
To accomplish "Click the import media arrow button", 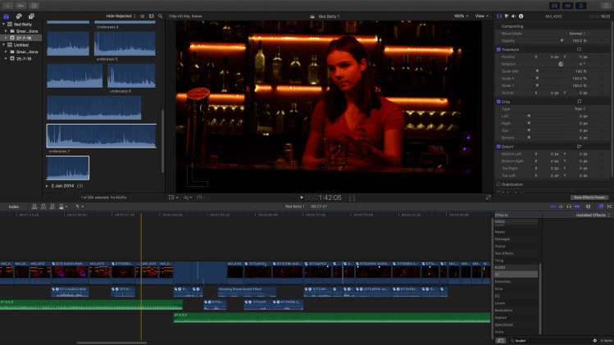I will click(x=7, y=5).
